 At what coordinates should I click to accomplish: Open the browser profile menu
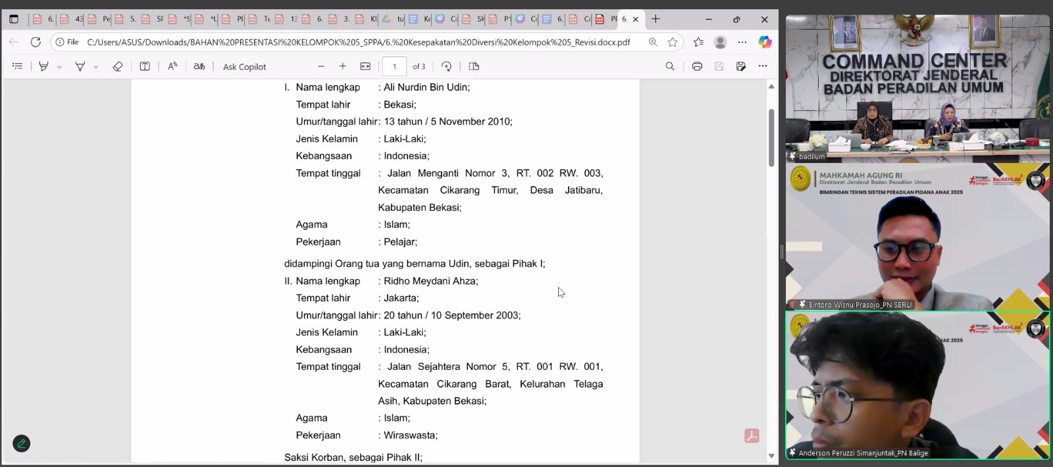[x=720, y=42]
